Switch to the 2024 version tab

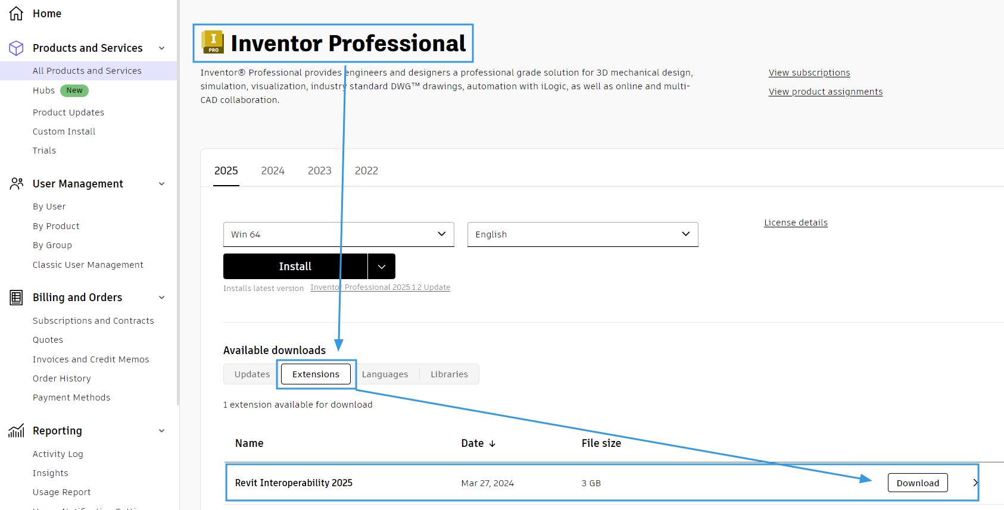tap(273, 171)
